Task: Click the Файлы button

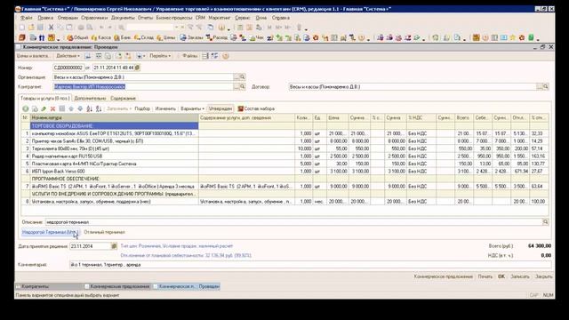Action: coord(189,56)
